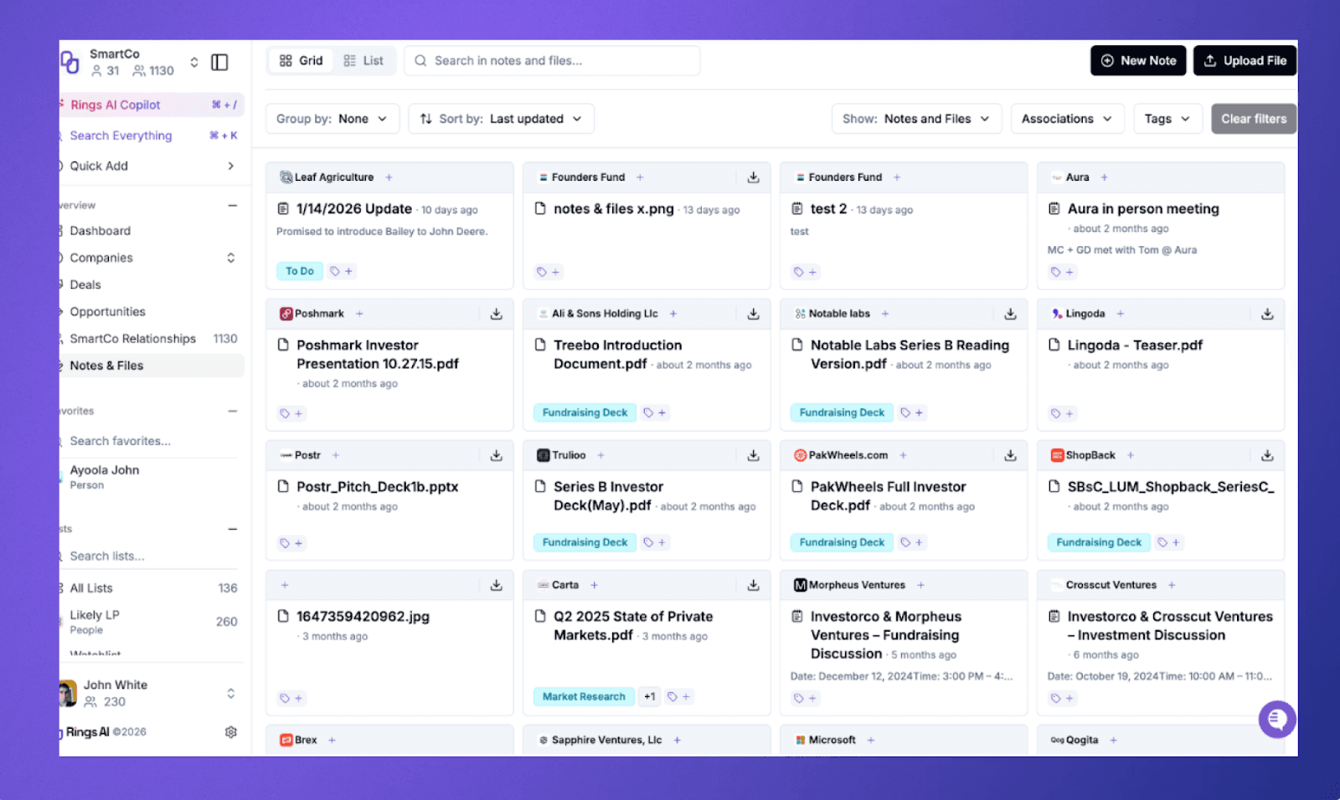This screenshot has width=1340, height=800.
Task: Collapse the Favorites section
Action: point(233,411)
